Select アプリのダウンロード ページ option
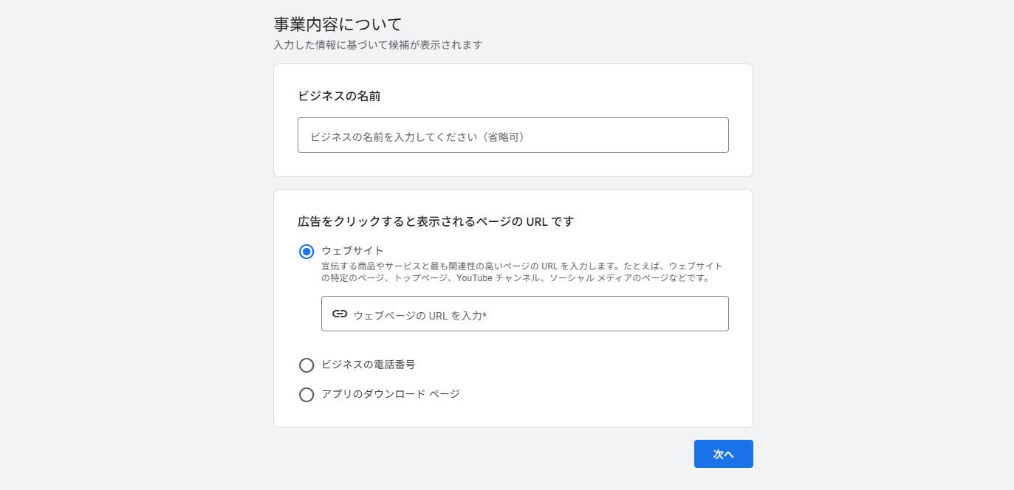Viewport: 1014px width, 490px height. click(x=306, y=395)
